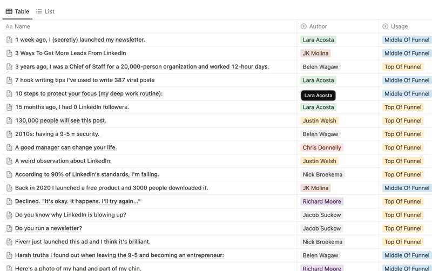
Task: Click page icon for 'Harsh truths I found out' row
Action: (x=9, y=256)
